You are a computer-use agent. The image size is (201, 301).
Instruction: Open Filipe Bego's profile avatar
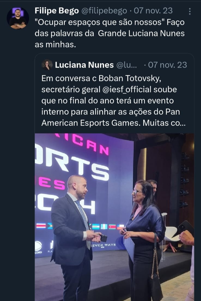(18, 18)
